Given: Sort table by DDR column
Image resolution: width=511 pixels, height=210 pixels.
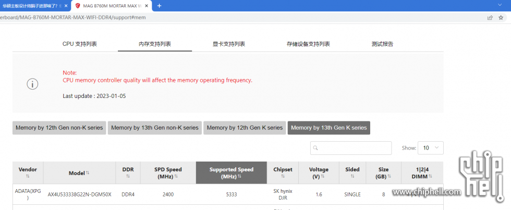Looking at the screenshot, I should (128, 172).
